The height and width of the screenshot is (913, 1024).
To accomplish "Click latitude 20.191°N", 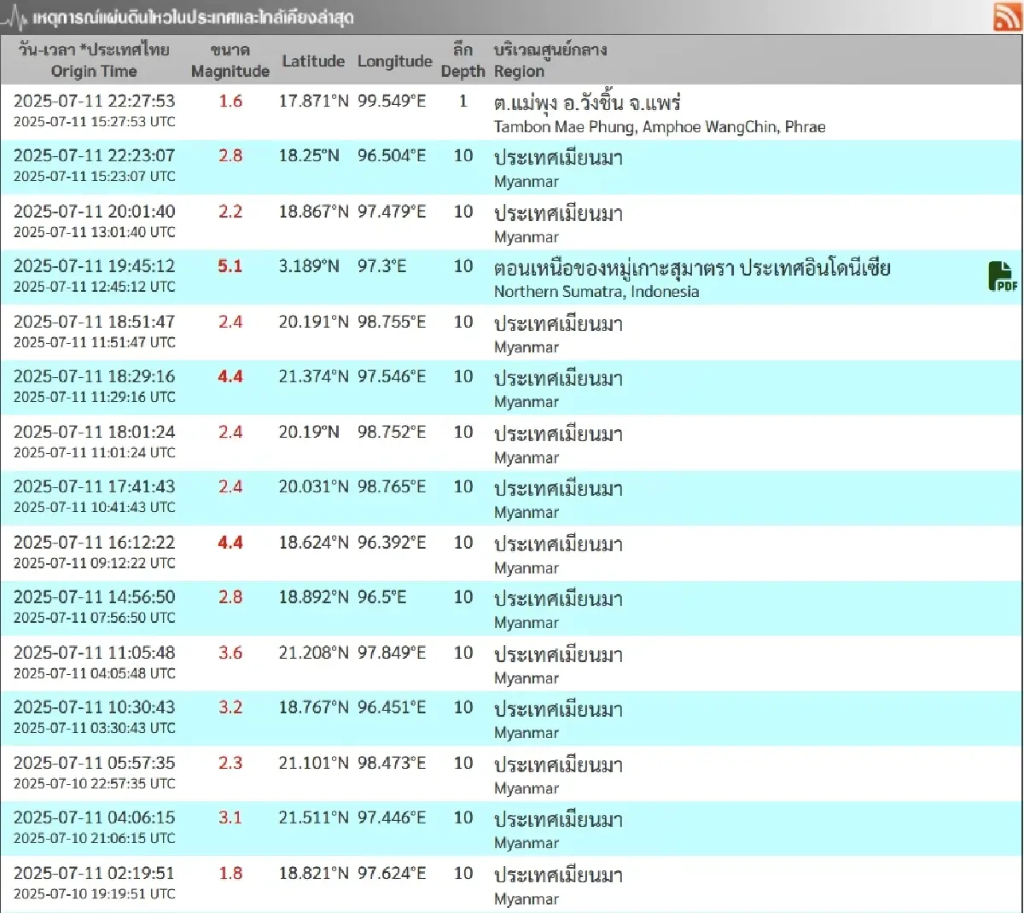I will click(x=313, y=322).
